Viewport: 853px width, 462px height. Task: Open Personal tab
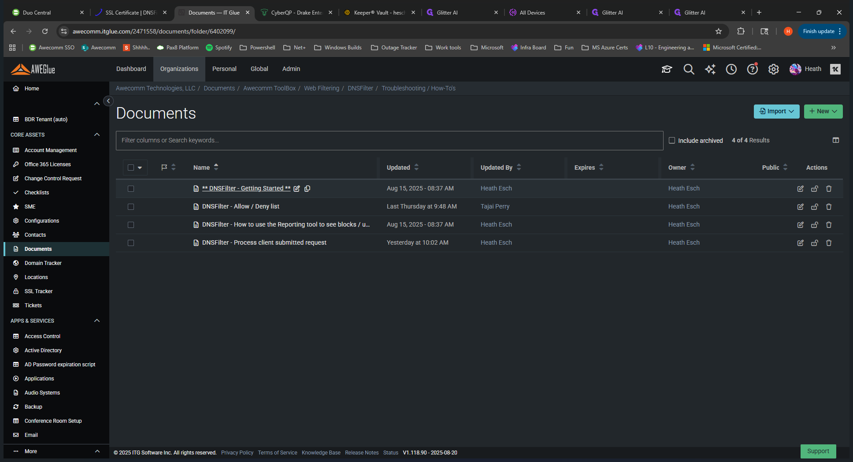pos(224,69)
